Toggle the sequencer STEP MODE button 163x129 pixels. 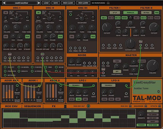[x=153, y=125]
